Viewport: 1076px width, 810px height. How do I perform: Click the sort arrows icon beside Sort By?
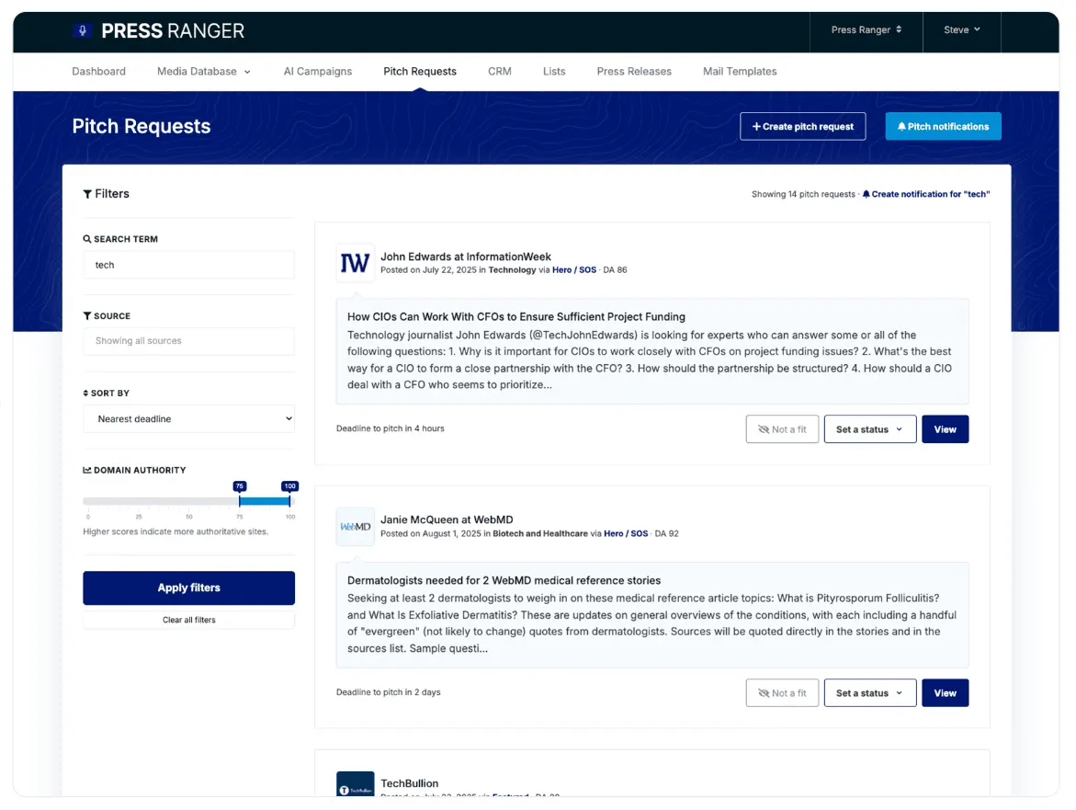[85, 394]
